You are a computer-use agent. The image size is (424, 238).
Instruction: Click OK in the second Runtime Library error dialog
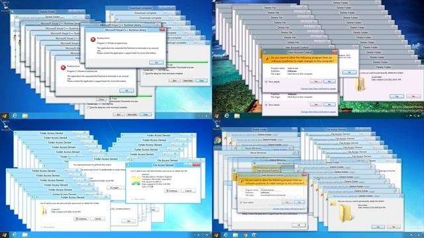click(127, 91)
